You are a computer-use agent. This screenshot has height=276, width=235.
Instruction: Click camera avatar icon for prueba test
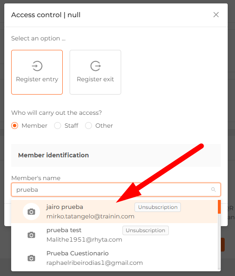coord(31,235)
